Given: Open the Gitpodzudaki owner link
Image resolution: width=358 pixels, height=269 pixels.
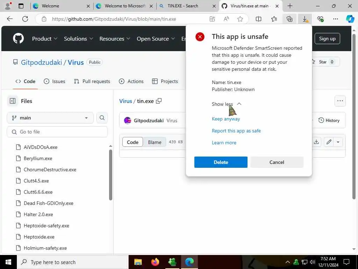Looking at the screenshot, I should pyautogui.click(x=41, y=62).
